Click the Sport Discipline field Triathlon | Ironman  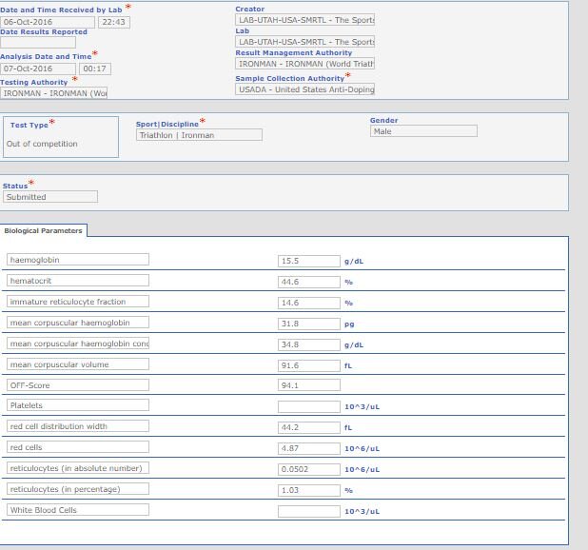click(x=199, y=135)
